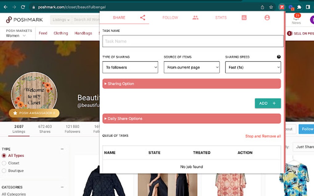Click the Search All Women search box
314x196 pixels.
point(86,20)
